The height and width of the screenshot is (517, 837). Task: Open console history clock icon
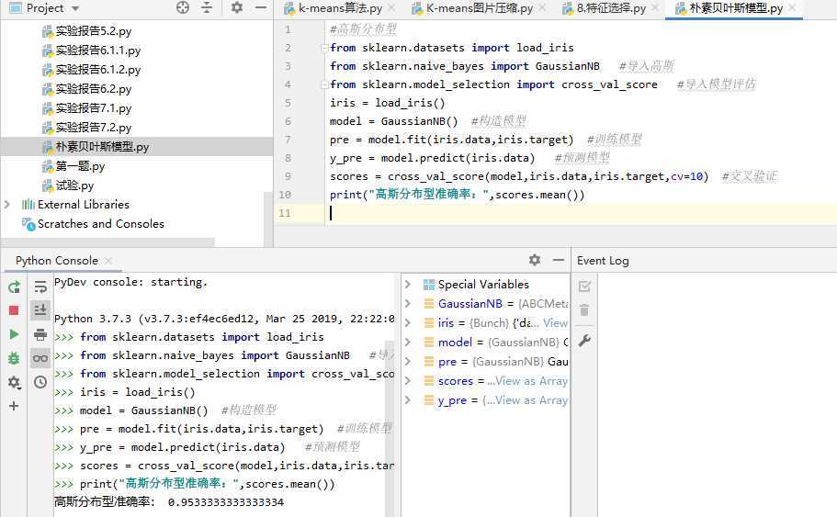pos(40,382)
